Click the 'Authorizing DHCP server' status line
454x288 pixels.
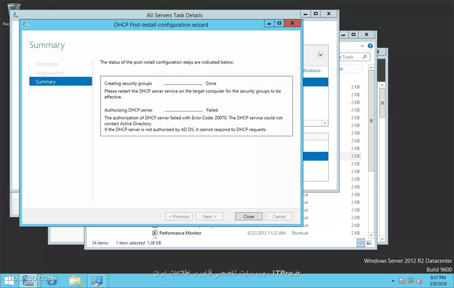pyautogui.click(x=129, y=110)
